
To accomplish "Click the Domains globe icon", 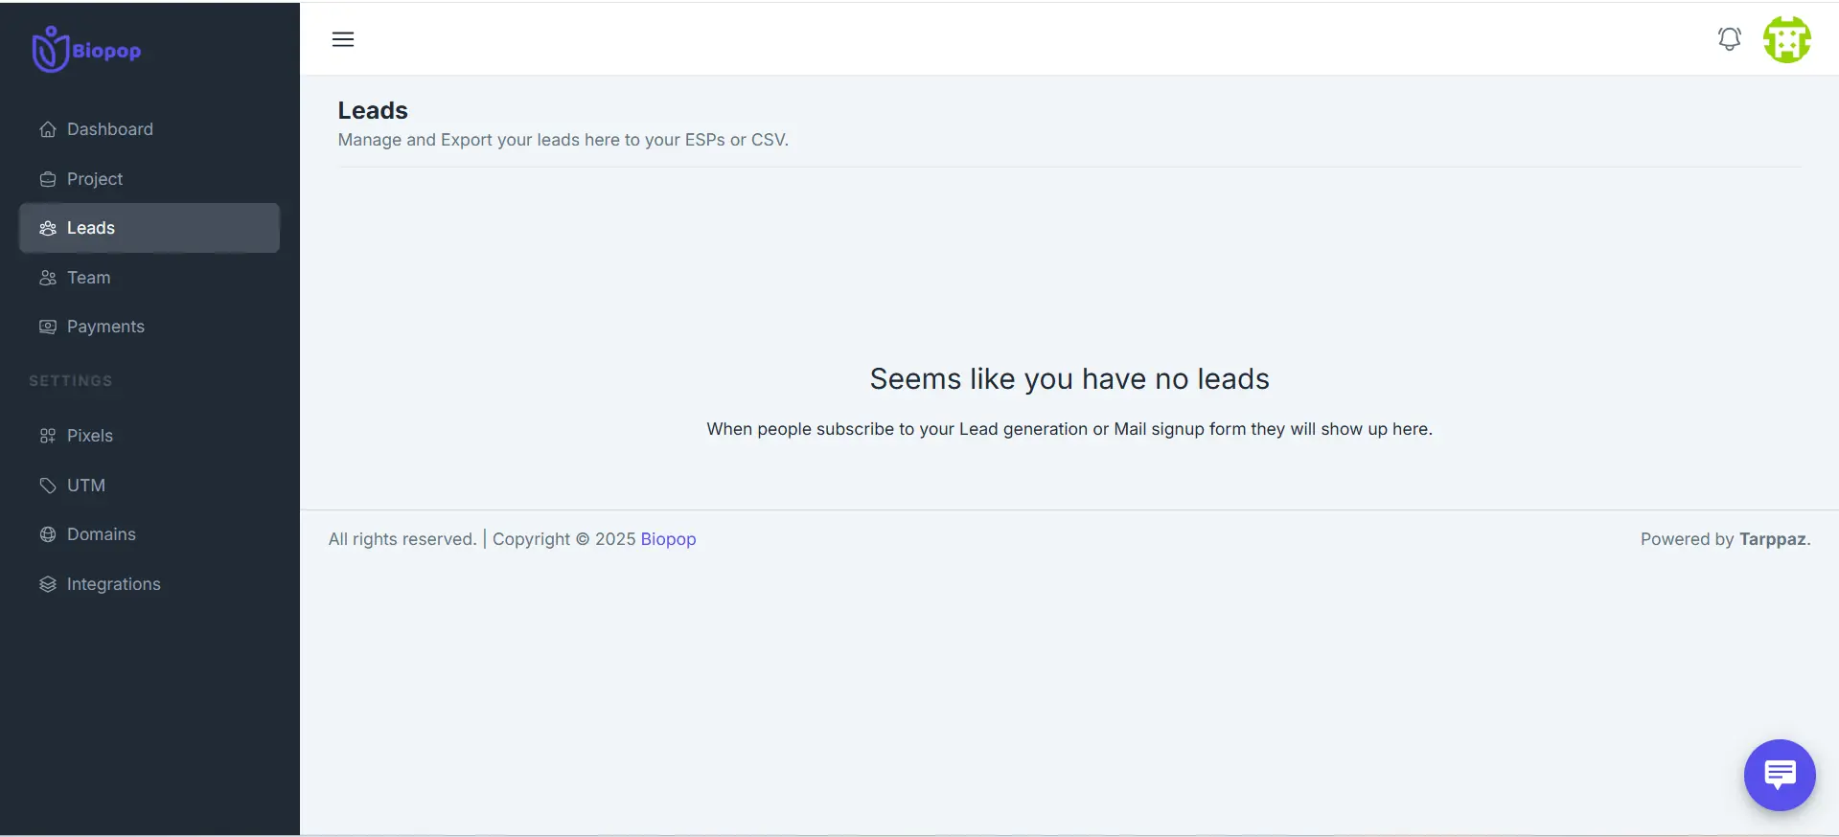I will point(48,534).
